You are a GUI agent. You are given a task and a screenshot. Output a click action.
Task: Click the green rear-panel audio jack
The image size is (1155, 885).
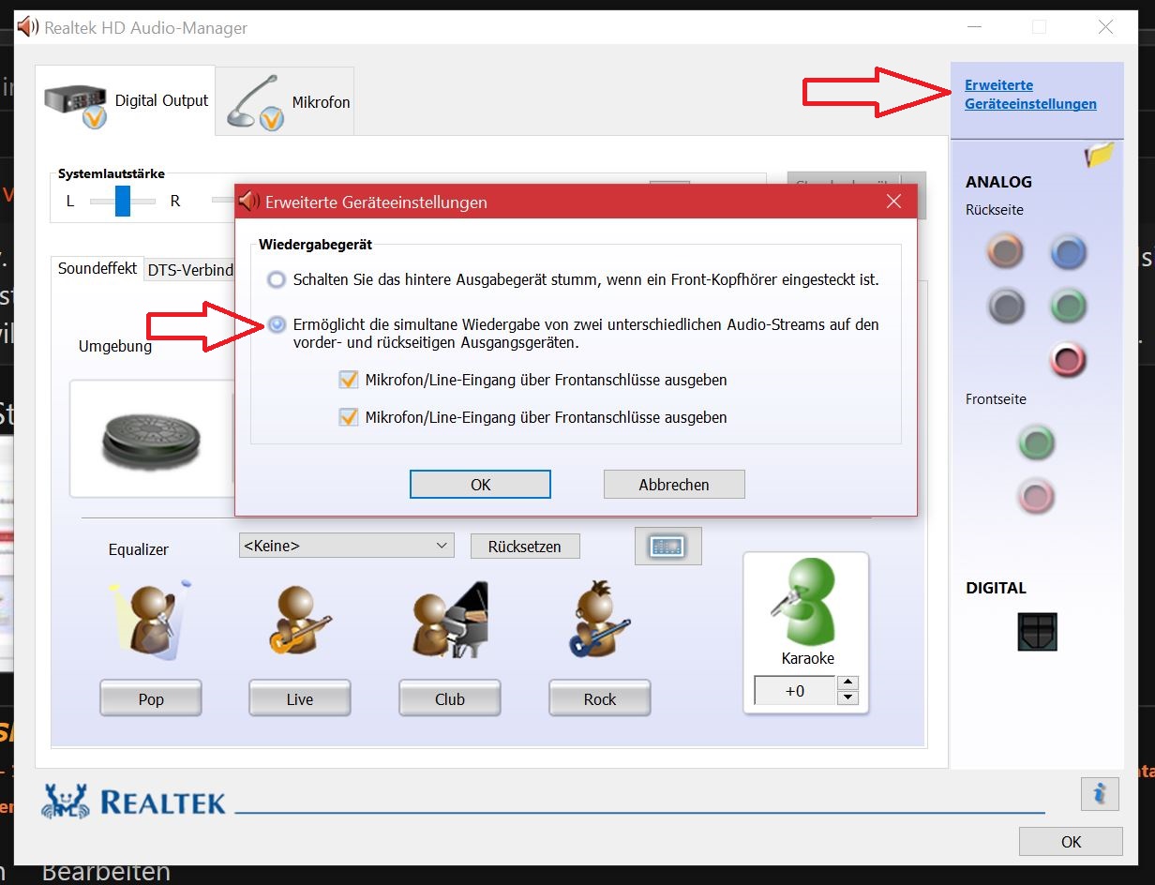[x=1068, y=306]
